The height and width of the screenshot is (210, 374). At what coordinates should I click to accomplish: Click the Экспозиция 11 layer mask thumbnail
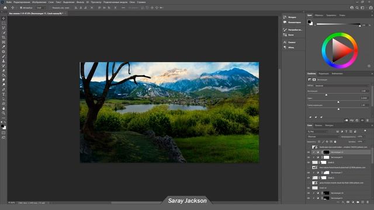[326, 152]
